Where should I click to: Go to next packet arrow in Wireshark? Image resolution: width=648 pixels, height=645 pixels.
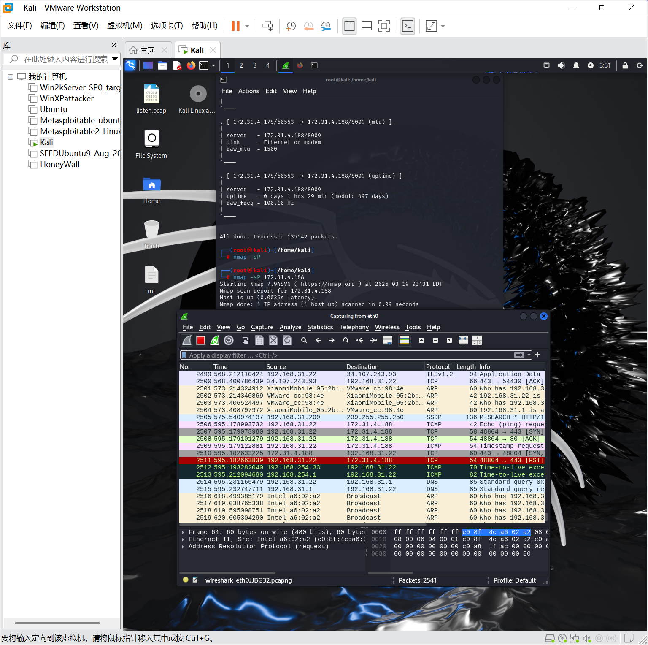coord(332,340)
